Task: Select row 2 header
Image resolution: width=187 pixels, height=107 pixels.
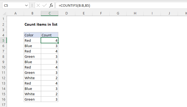Action: click(x=3, y=24)
